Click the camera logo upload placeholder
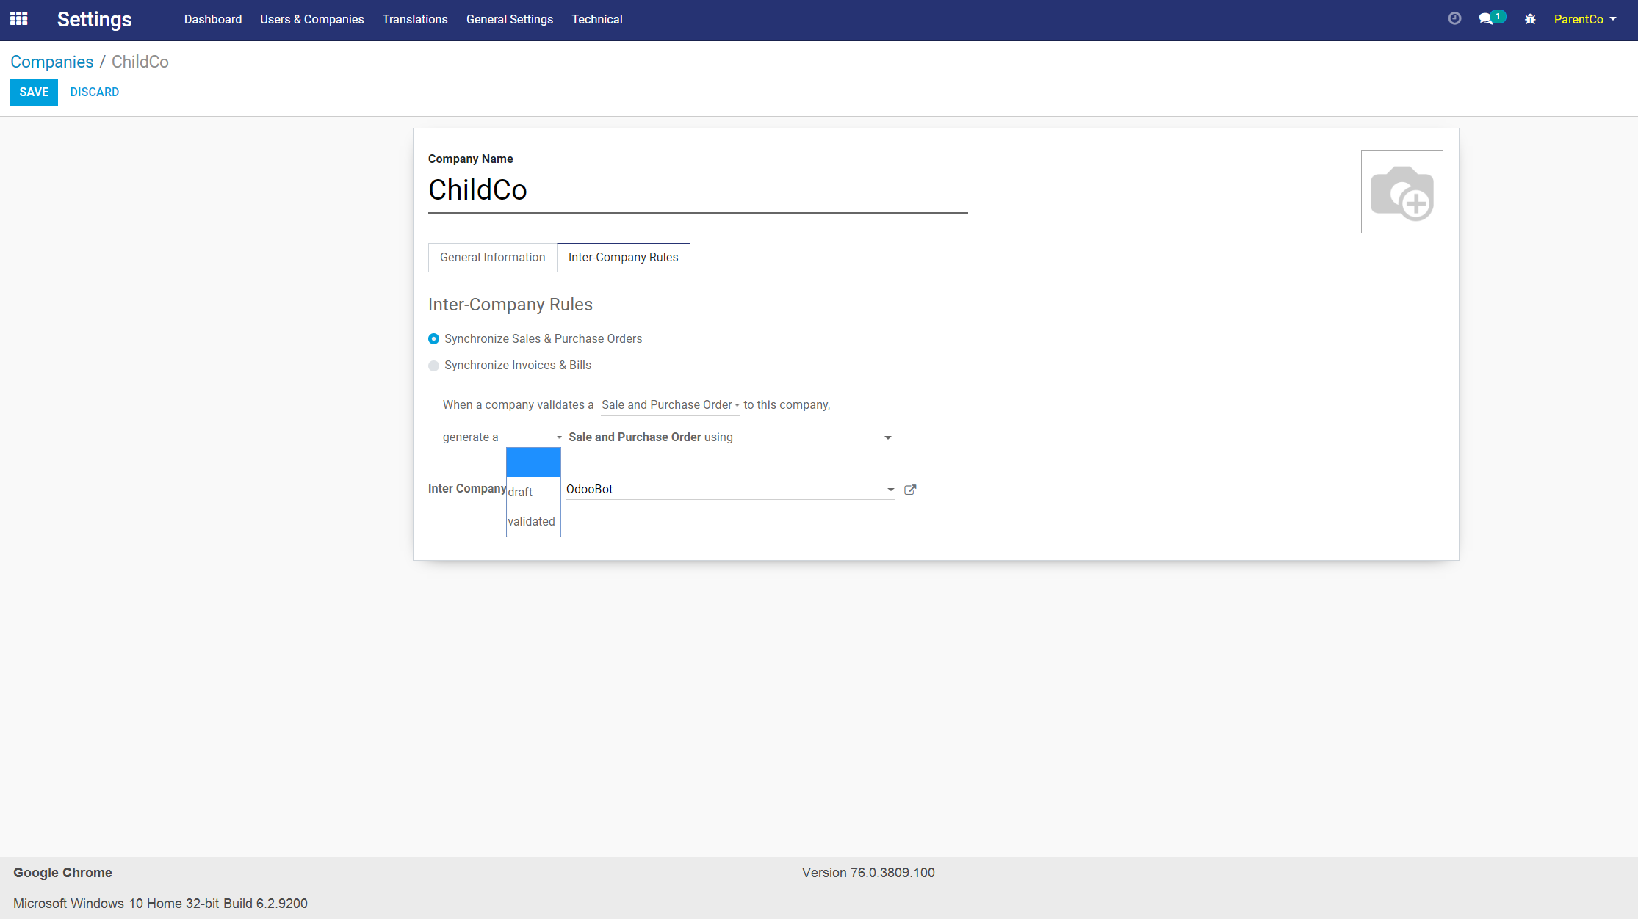Screen dimensions: 1638x919 pos(1401,192)
